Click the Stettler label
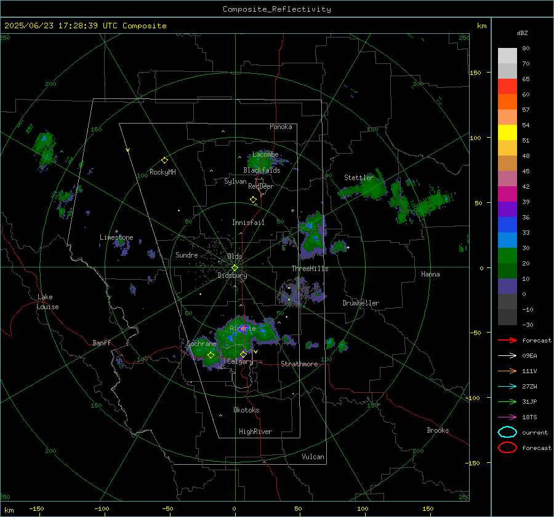Screen dimensions: 554x517 pos(359,178)
